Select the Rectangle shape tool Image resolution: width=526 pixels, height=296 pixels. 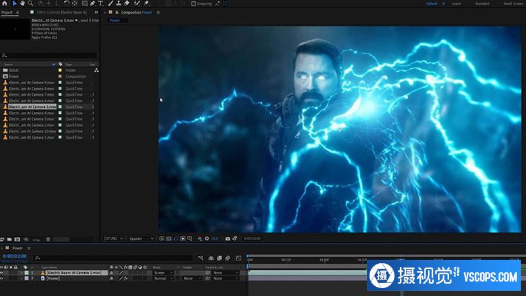click(85, 3)
